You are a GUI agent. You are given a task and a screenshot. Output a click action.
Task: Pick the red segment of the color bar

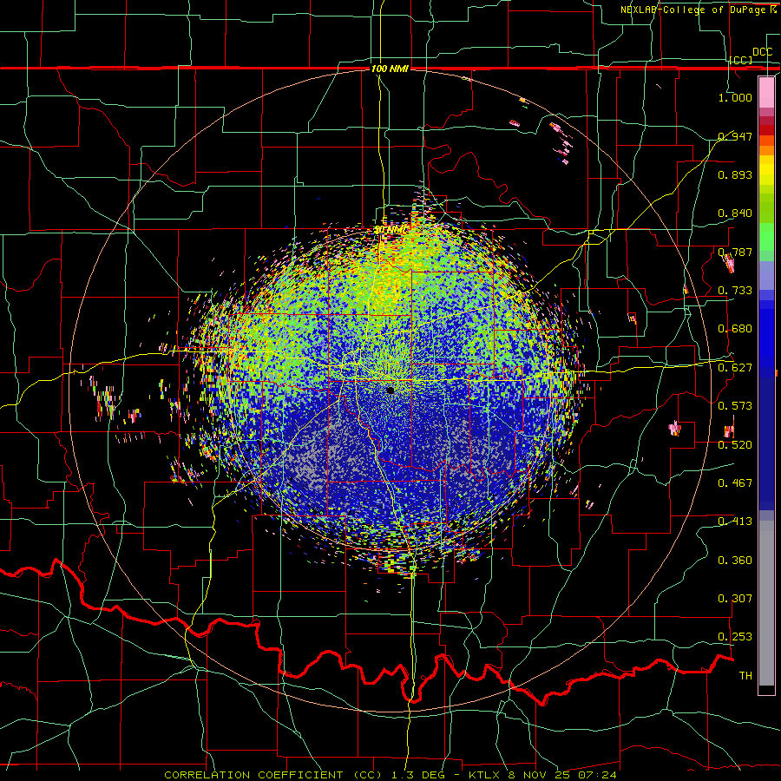766,129
